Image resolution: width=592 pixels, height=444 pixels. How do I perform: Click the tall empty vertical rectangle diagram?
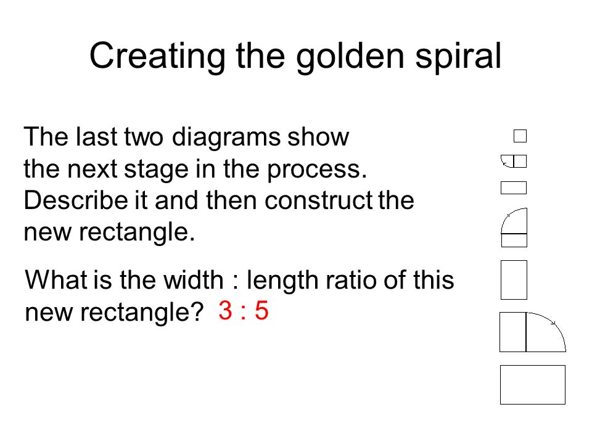coord(514,280)
